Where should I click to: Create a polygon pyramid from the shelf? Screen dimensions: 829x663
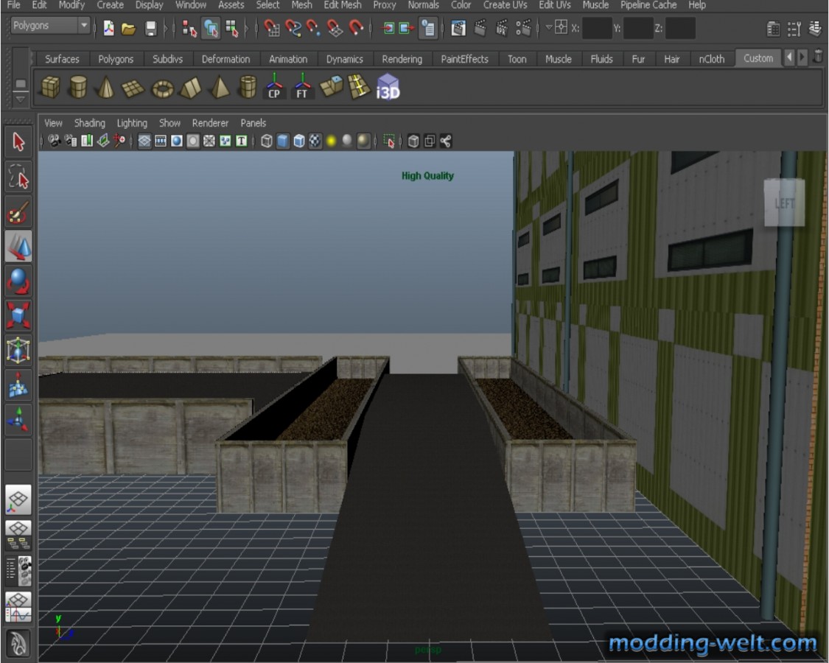pos(220,87)
